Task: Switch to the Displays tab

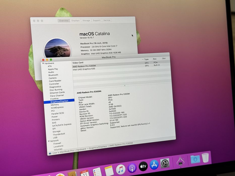Action: tap(75, 21)
